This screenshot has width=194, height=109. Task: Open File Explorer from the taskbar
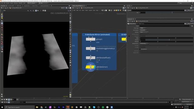tap(37, 107)
